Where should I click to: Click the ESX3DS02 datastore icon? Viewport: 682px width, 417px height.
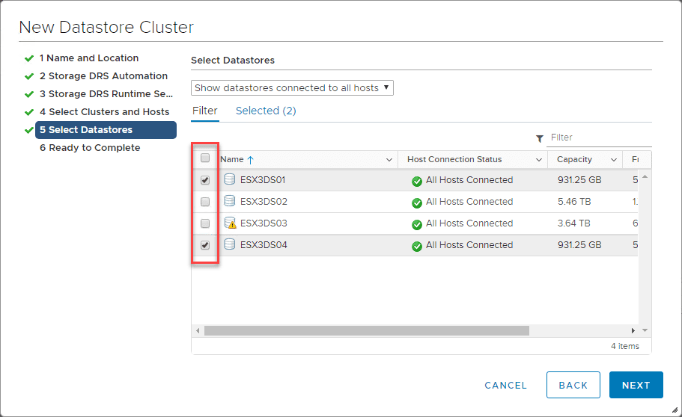click(230, 202)
